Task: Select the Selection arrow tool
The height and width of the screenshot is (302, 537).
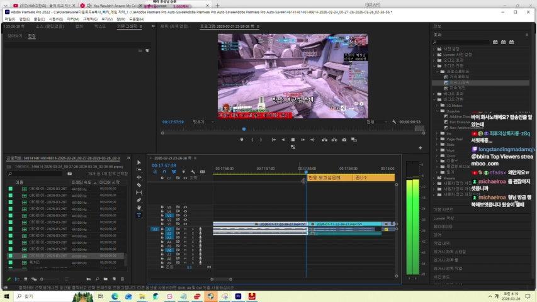Action: click(139, 162)
